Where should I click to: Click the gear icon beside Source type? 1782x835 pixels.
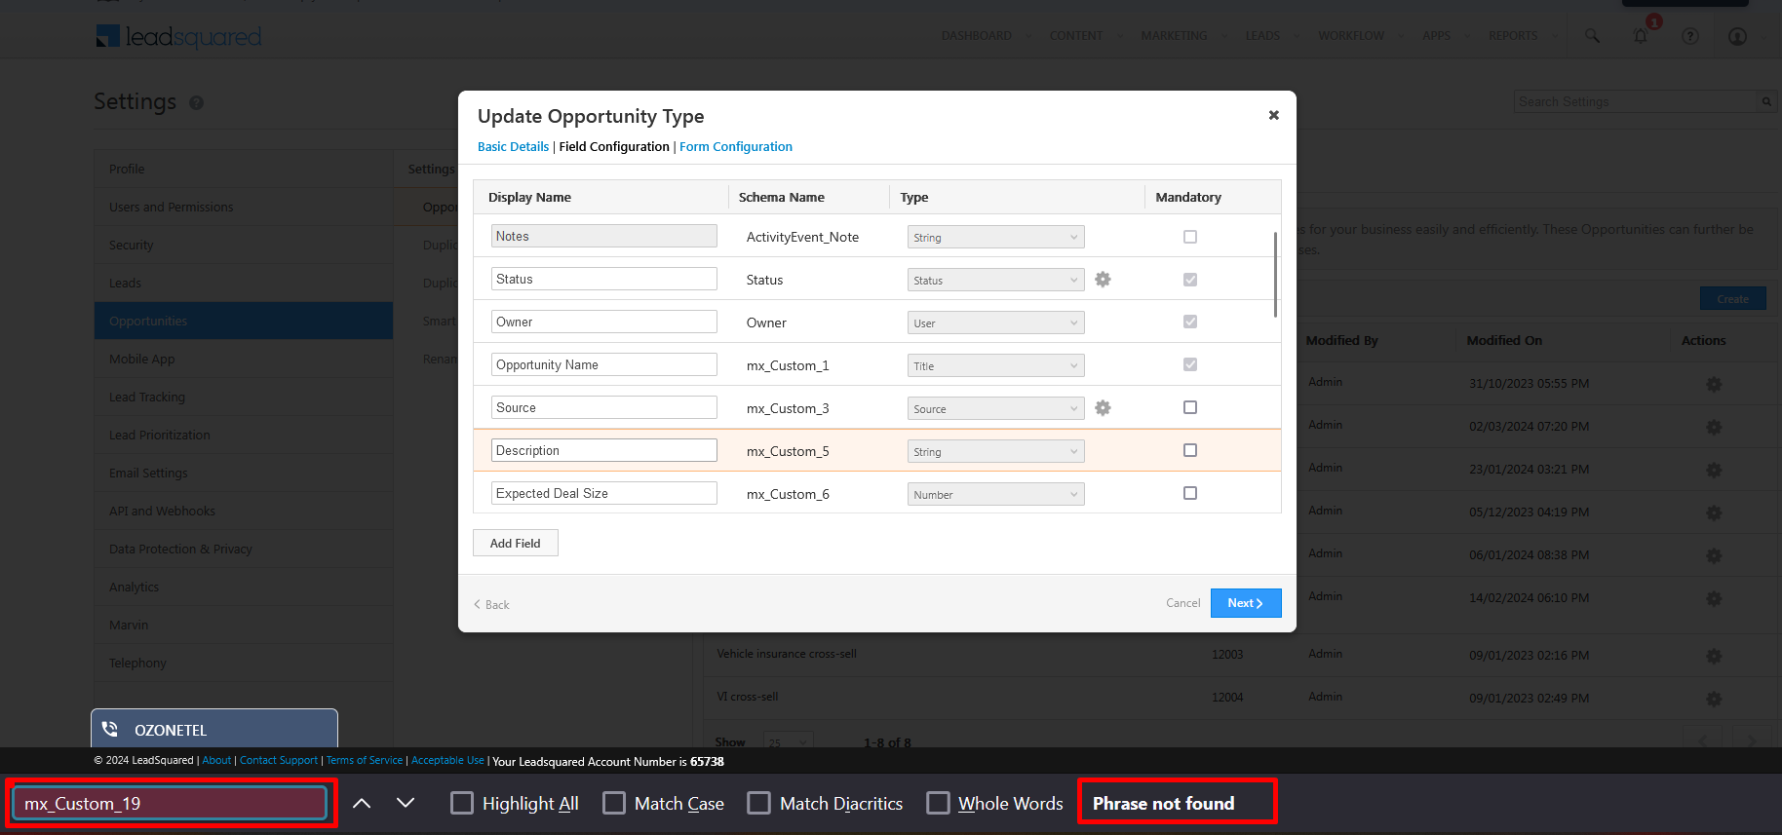click(x=1103, y=408)
